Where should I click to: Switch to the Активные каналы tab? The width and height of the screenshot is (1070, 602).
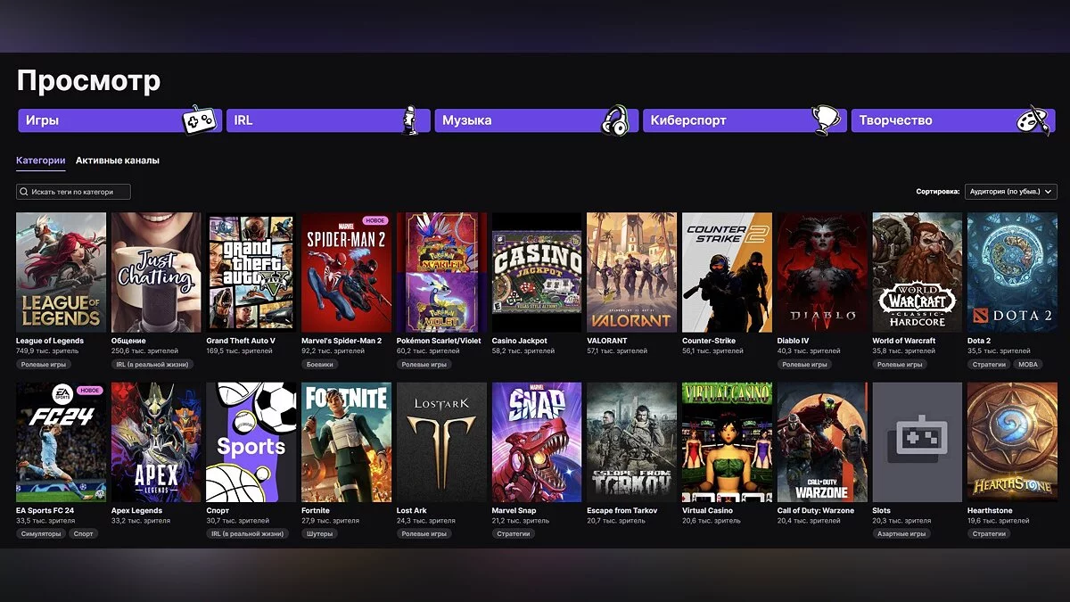[118, 161]
